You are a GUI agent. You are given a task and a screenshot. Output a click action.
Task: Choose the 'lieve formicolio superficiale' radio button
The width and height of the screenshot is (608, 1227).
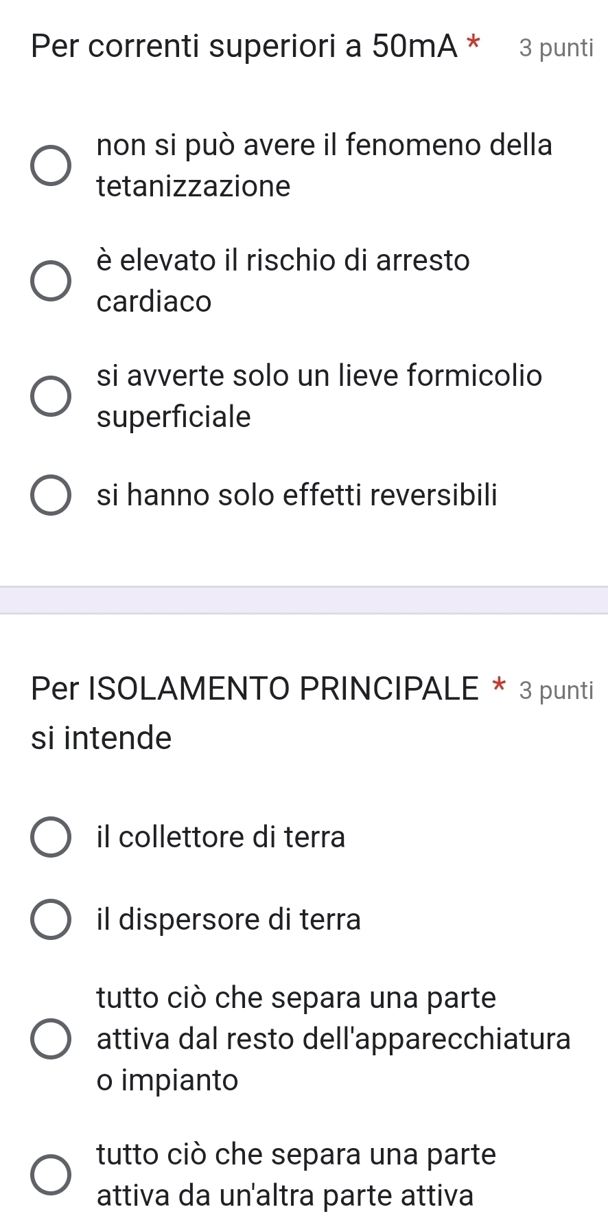click(x=50, y=397)
